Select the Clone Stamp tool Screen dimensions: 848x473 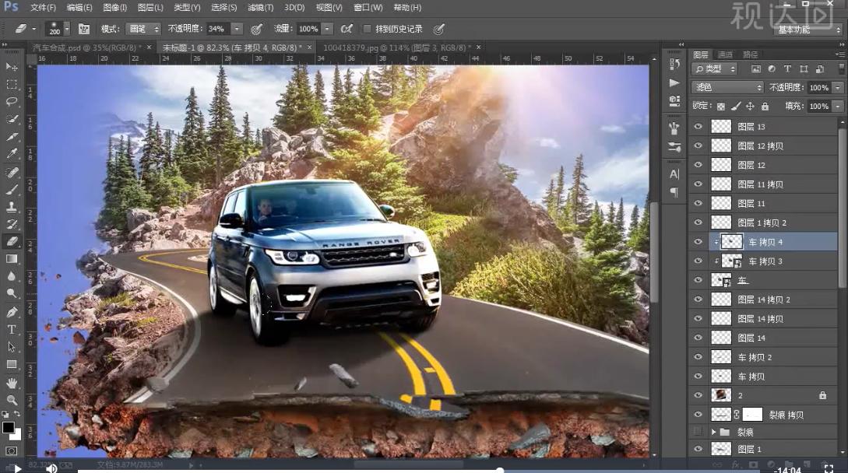[12, 206]
